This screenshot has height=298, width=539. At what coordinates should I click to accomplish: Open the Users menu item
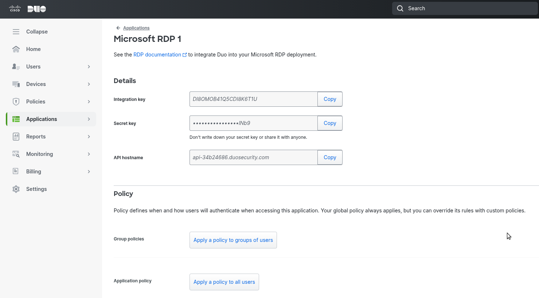[x=51, y=67]
